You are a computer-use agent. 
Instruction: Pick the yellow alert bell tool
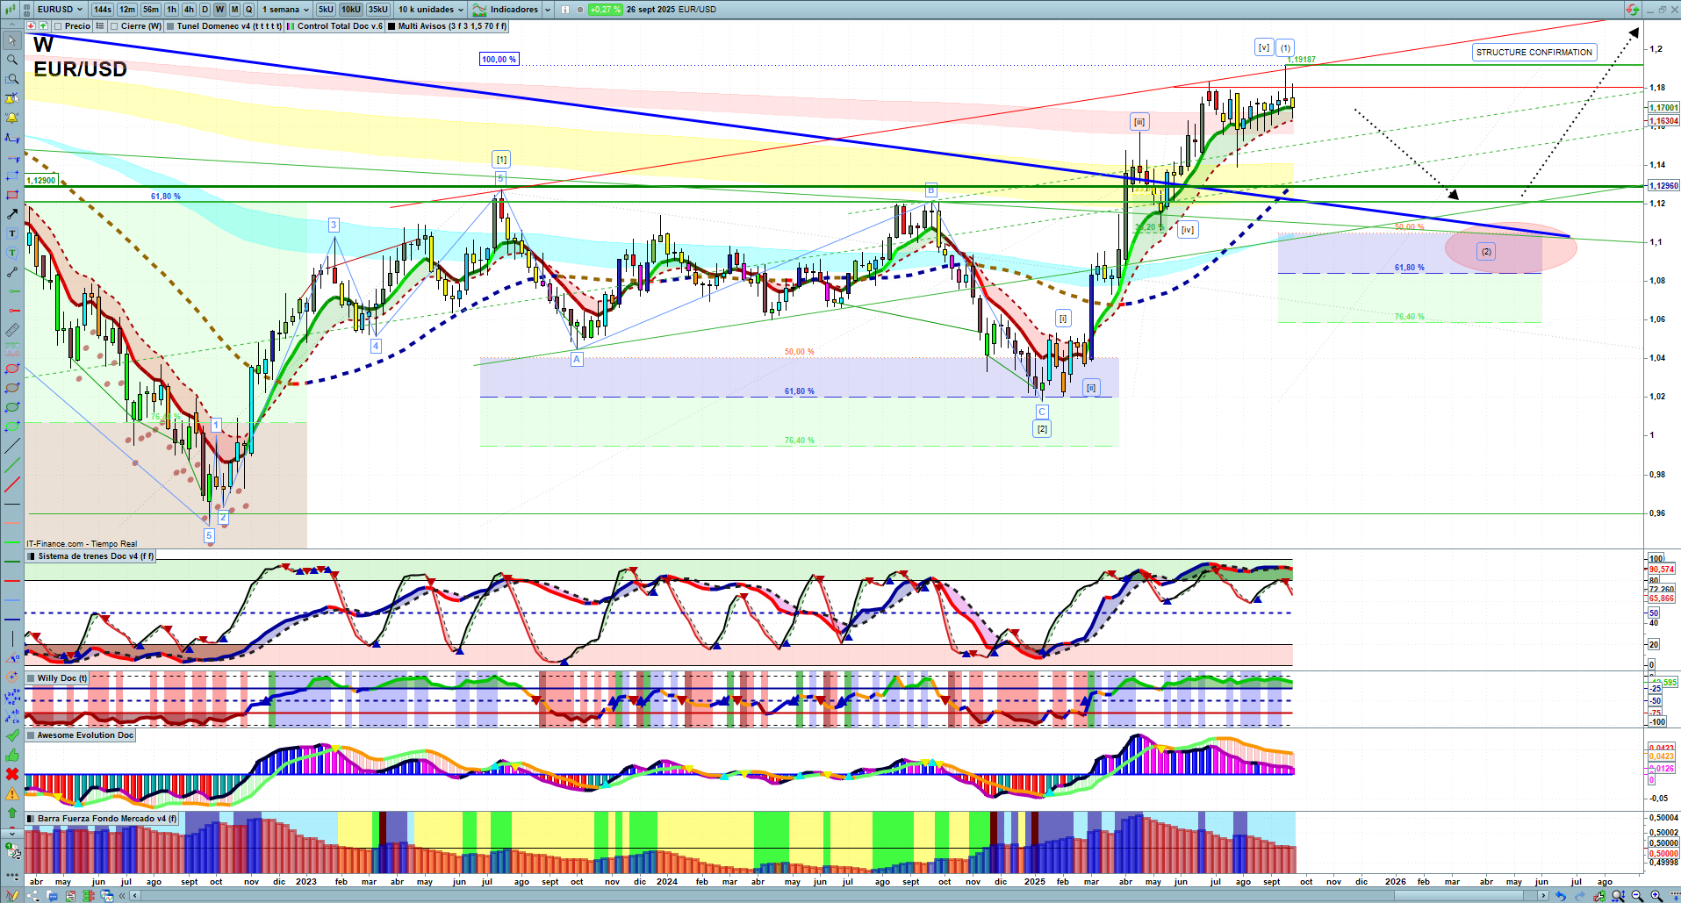[12, 118]
